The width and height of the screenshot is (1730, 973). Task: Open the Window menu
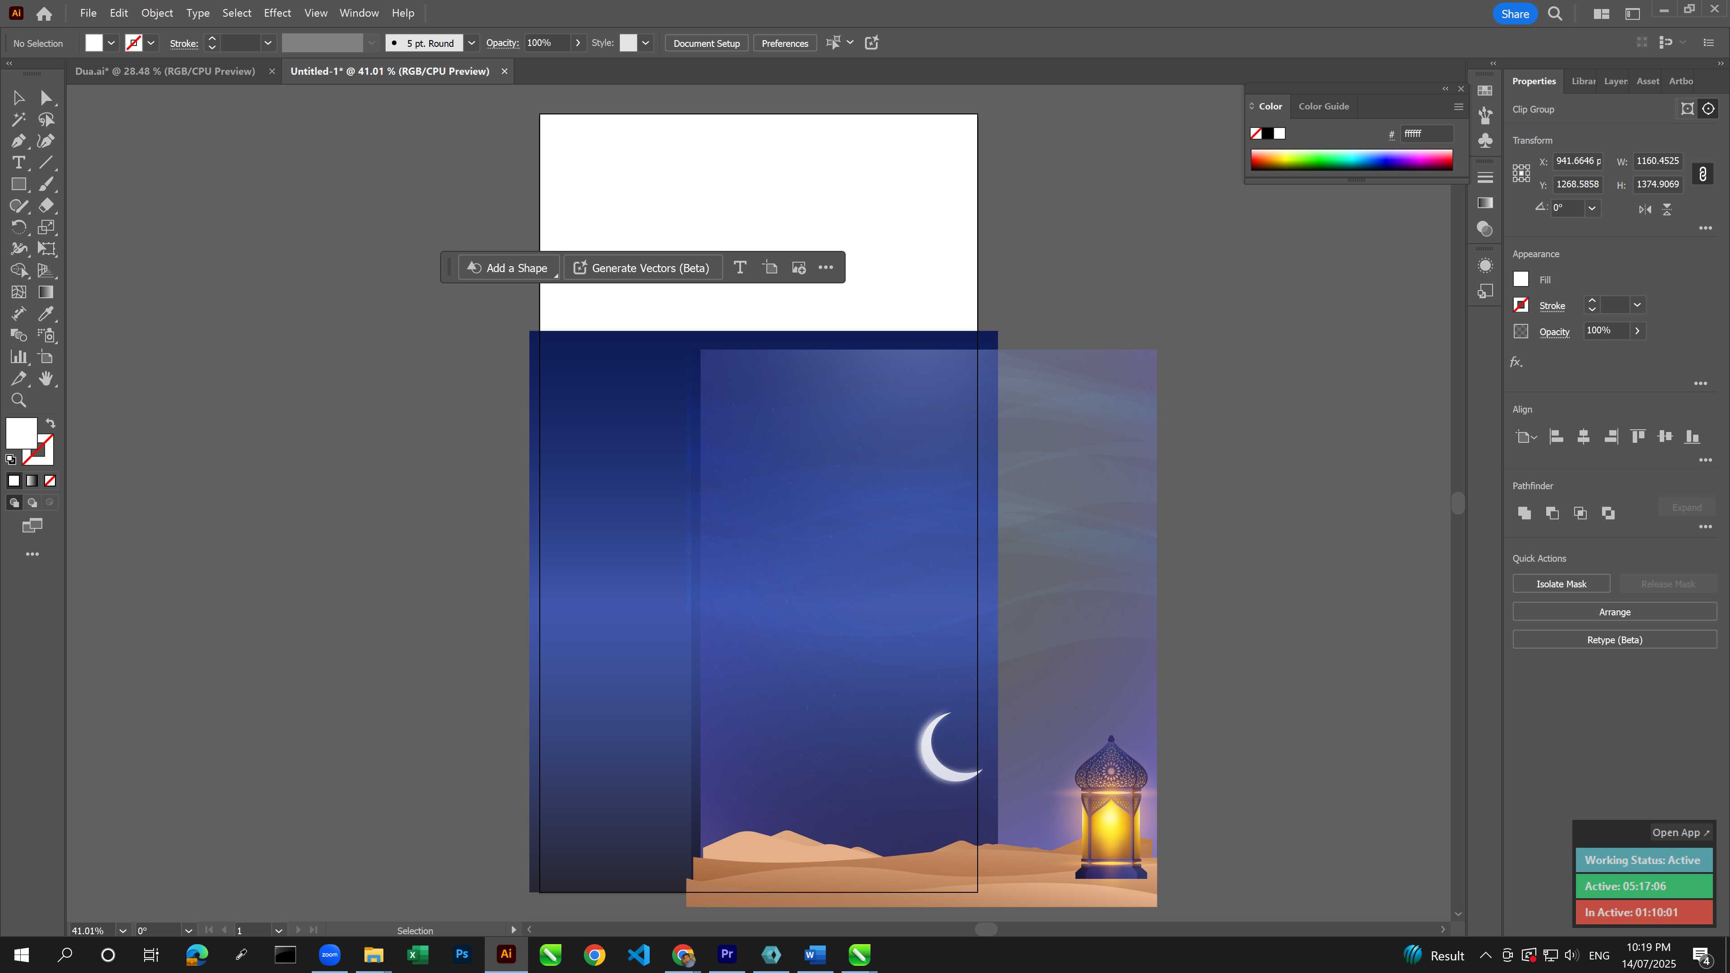359,13
